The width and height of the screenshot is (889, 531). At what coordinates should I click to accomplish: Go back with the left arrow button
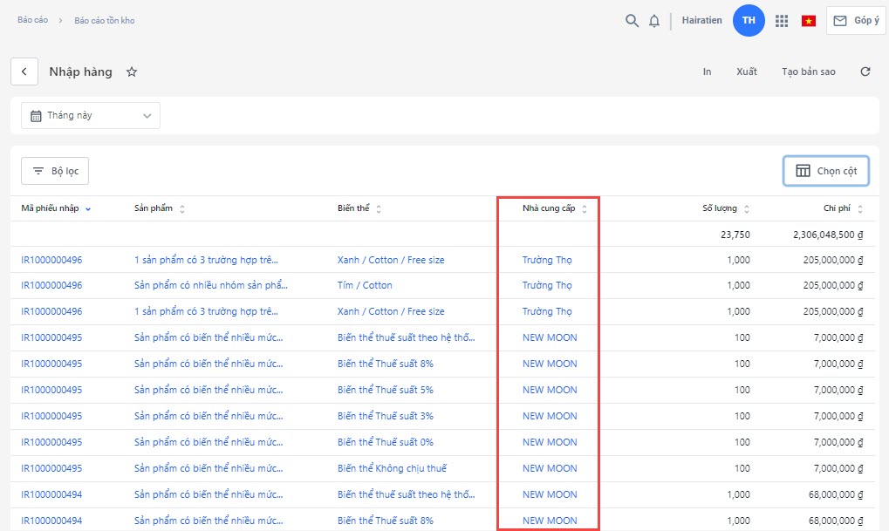[x=24, y=71]
